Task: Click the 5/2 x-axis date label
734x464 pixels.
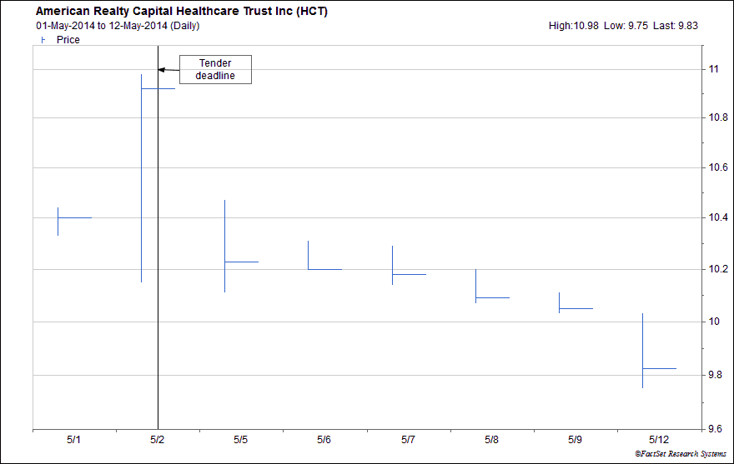Action: click(158, 440)
